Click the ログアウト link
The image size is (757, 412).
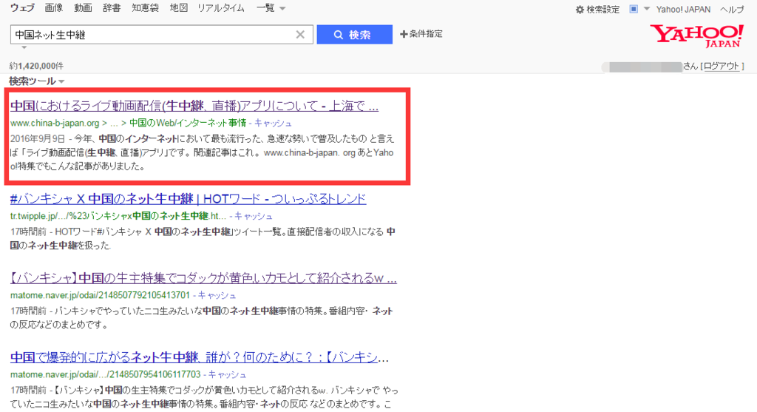pos(722,66)
